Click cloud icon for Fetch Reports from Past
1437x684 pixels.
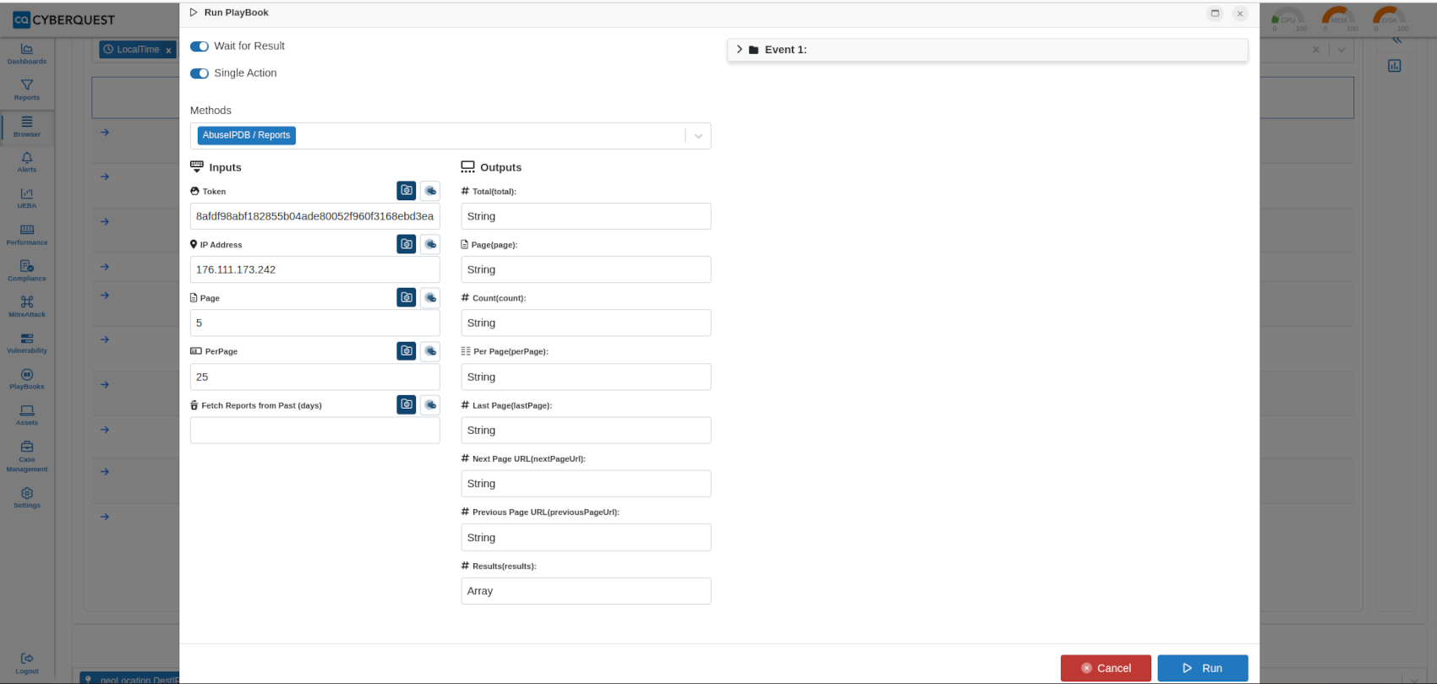pyautogui.click(x=430, y=404)
